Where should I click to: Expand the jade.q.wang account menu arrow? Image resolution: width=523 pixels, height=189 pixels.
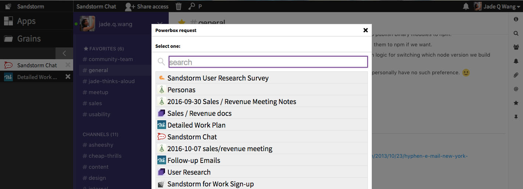(x=160, y=24)
